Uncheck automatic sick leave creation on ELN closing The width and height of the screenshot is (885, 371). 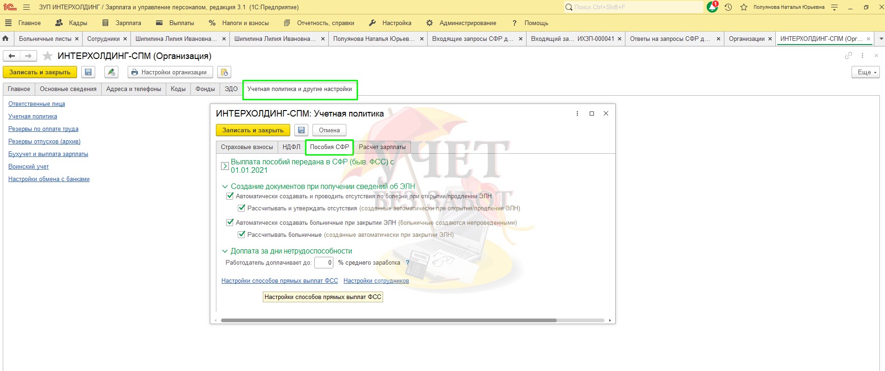(x=230, y=222)
